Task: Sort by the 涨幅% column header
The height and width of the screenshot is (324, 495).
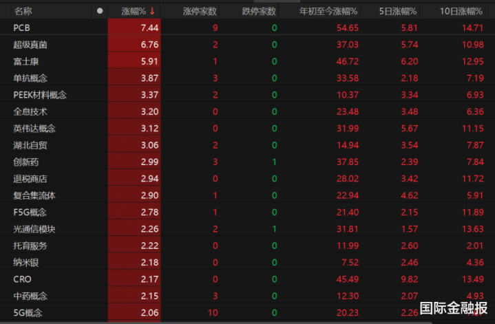Action: 134,12
